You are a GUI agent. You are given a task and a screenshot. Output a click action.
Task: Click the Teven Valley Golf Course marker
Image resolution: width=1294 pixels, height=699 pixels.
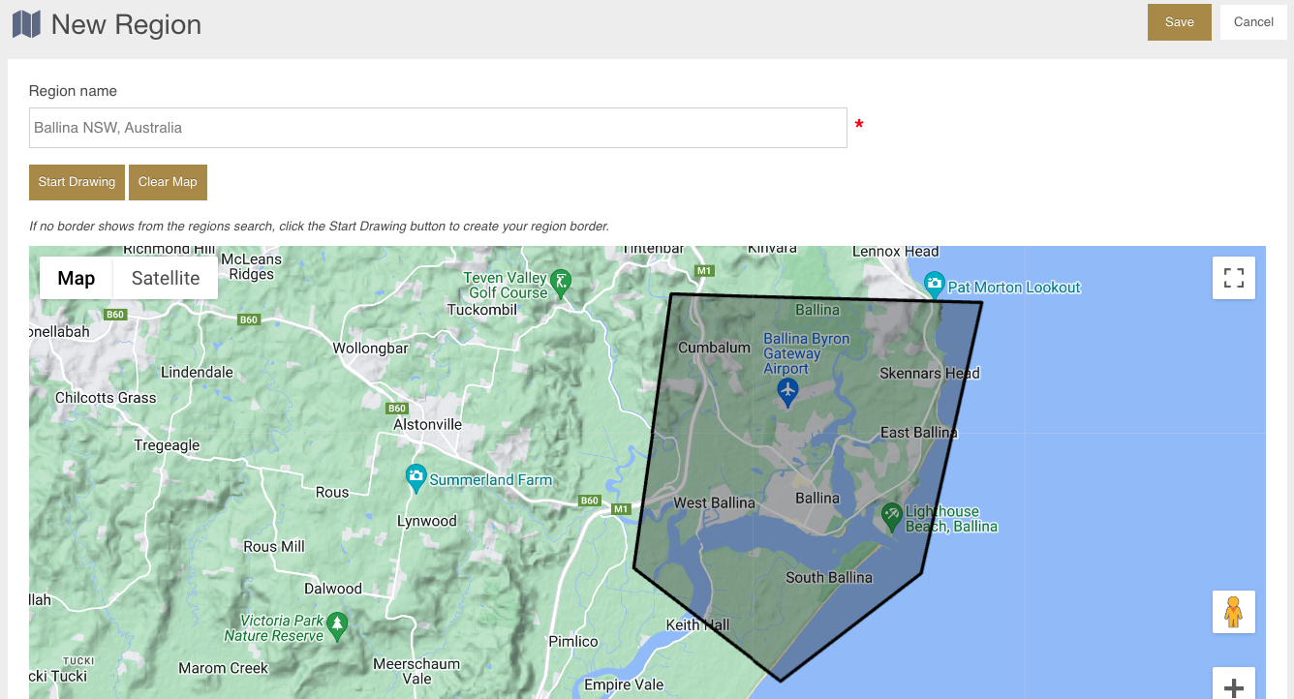pos(561,283)
